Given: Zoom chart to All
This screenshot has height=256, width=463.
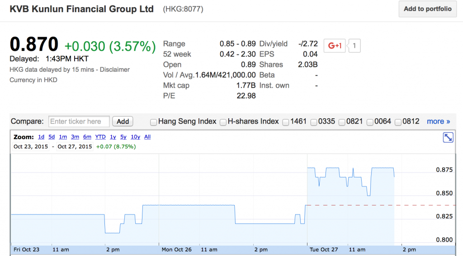Looking at the screenshot, I should pyautogui.click(x=147, y=137).
